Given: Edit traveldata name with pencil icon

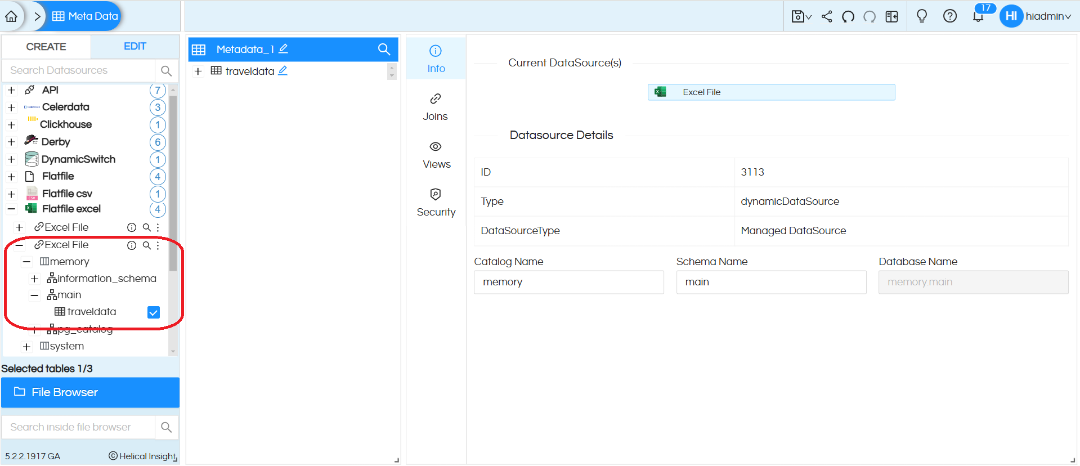Looking at the screenshot, I should click(283, 70).
